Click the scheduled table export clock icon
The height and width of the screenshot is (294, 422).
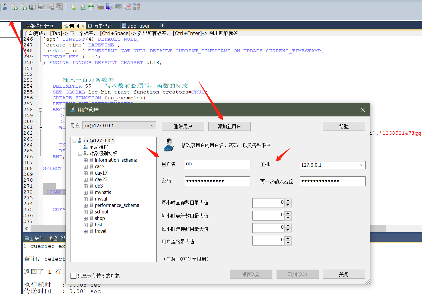point(109,6)
